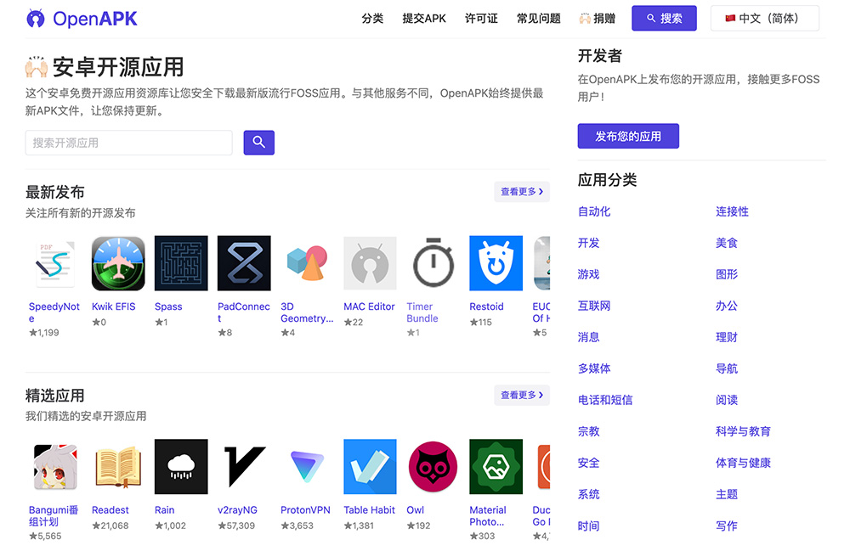Open the 办公 category

(727, 306)
